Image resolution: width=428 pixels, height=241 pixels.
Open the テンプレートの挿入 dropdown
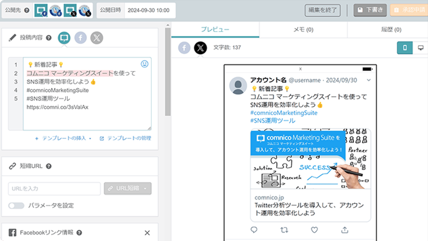63,138
